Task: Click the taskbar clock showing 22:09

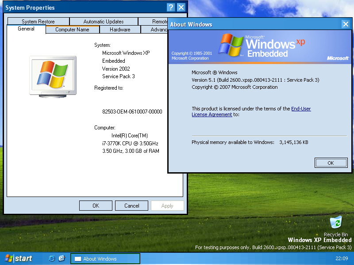Action: [x=342, y=258]
